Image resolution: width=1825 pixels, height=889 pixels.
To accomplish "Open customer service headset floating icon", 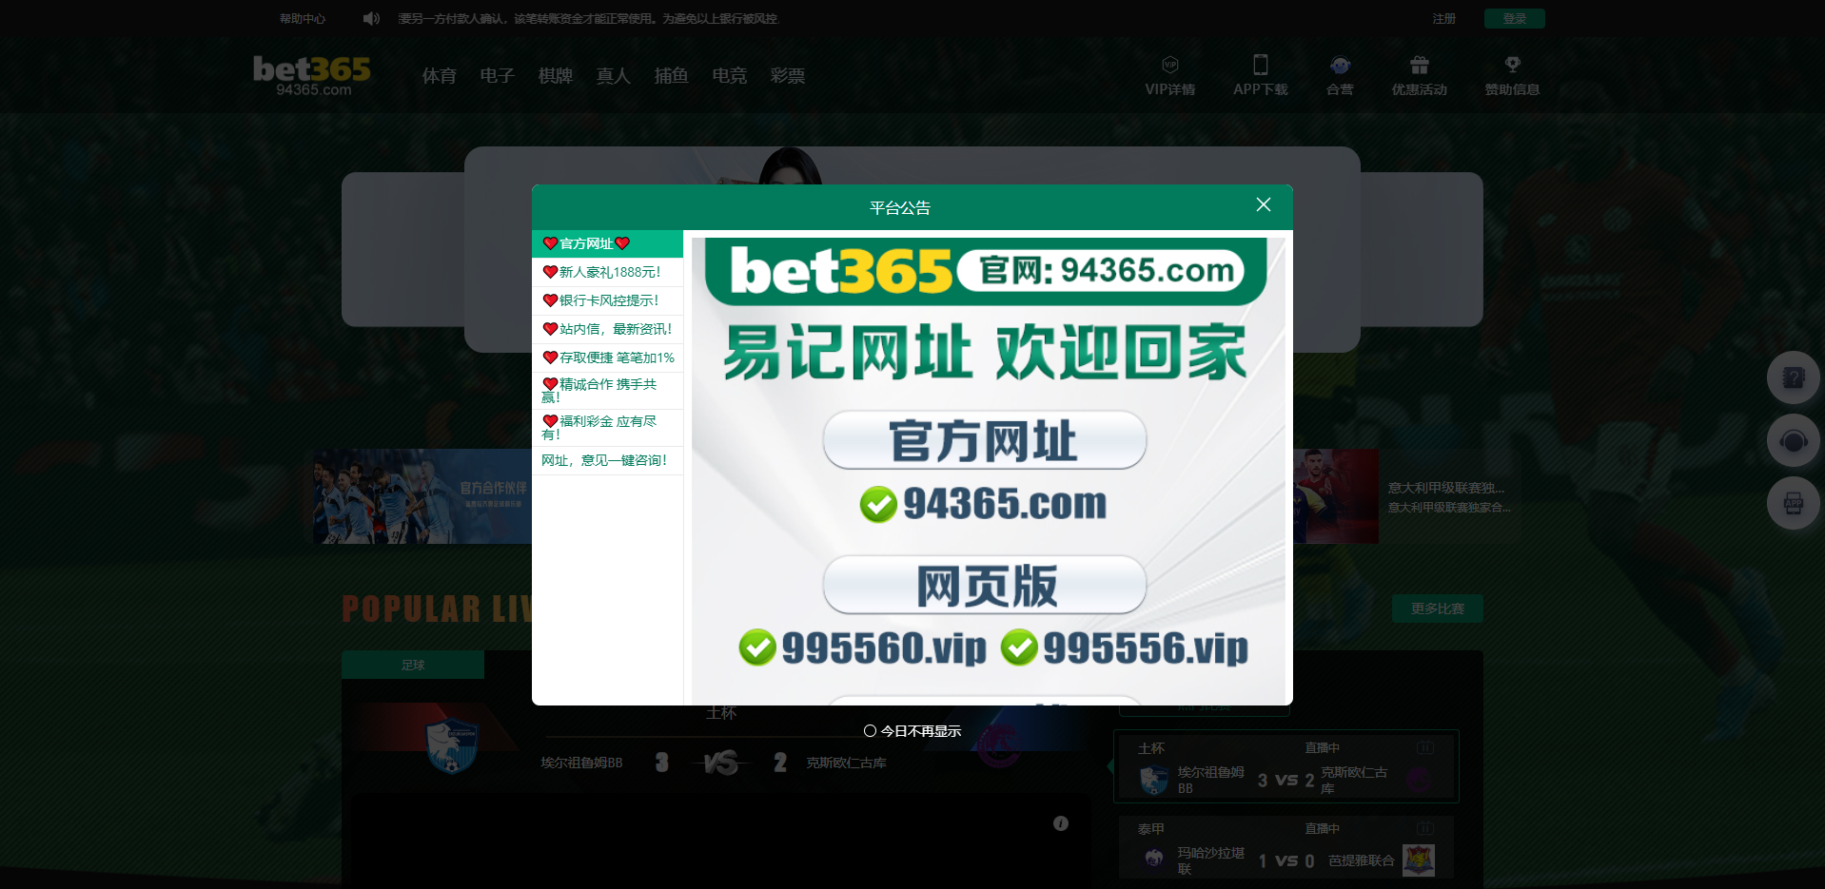I will coord(1794,440).
